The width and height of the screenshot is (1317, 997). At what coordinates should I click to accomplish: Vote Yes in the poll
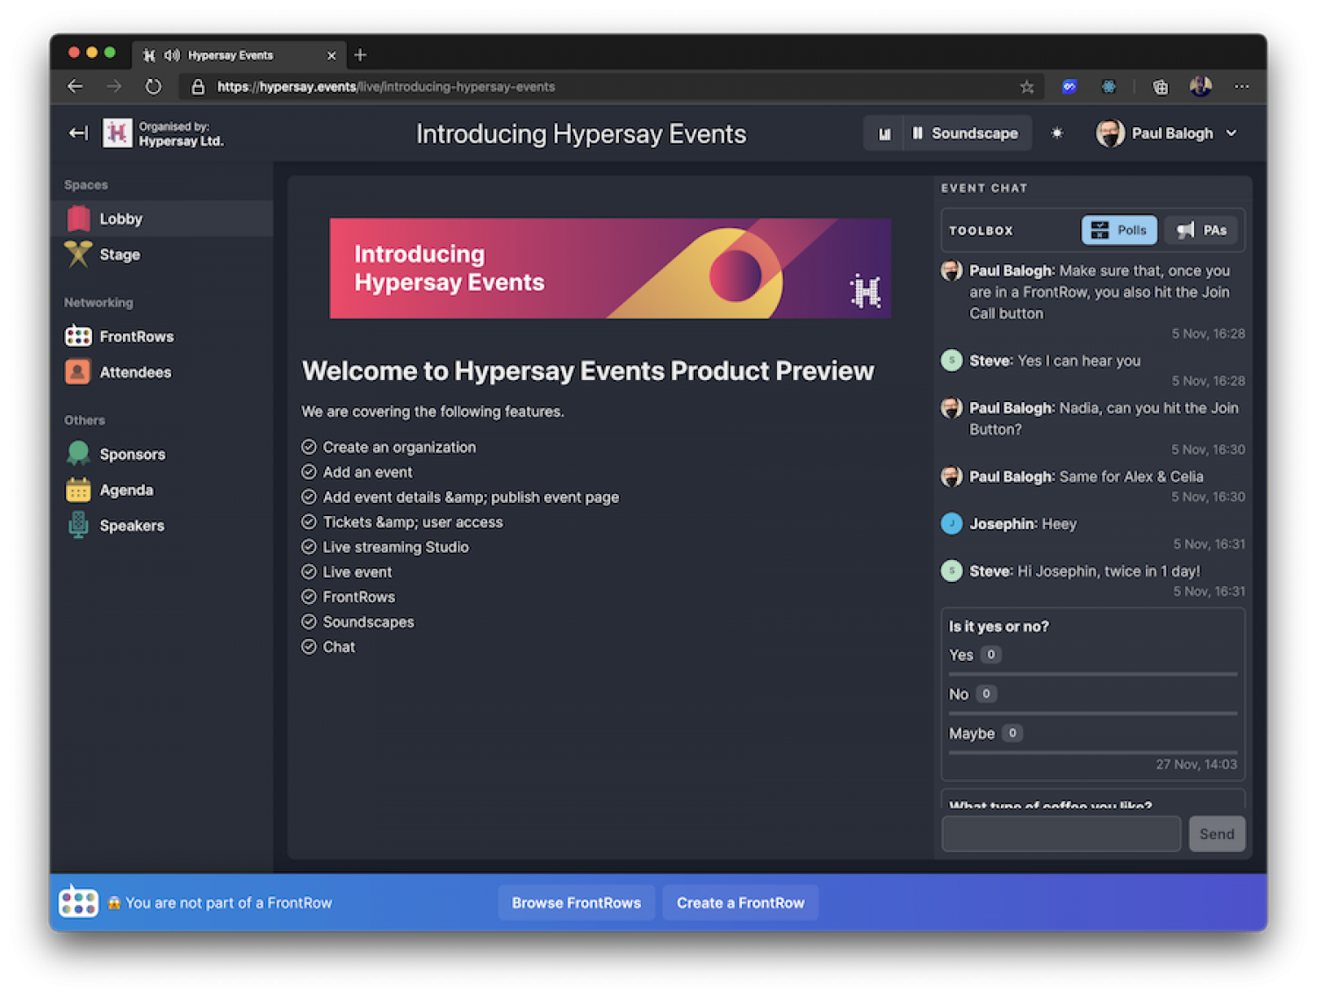tap(961, 656)
